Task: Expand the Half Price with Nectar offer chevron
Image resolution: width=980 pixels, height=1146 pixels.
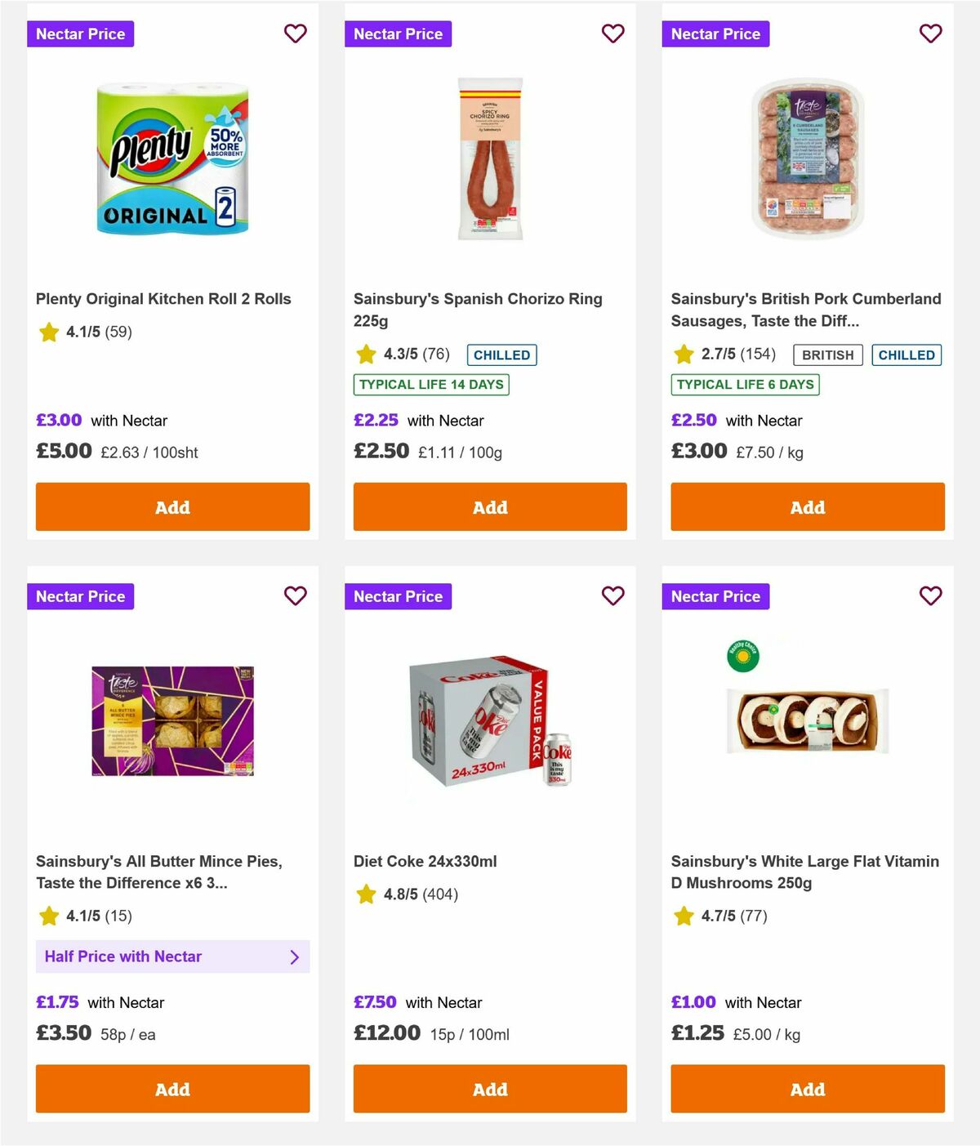Action: 296,956
